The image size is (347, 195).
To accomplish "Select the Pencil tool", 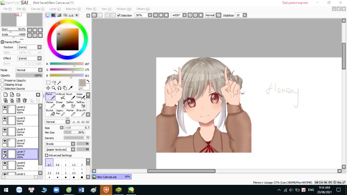I will click(x=50, y=96).
